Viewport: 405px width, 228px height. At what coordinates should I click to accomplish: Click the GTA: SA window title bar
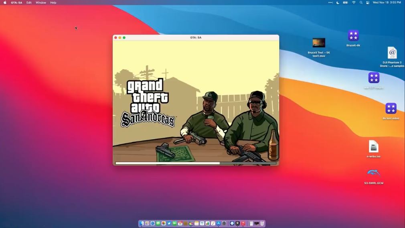[196, 38]
